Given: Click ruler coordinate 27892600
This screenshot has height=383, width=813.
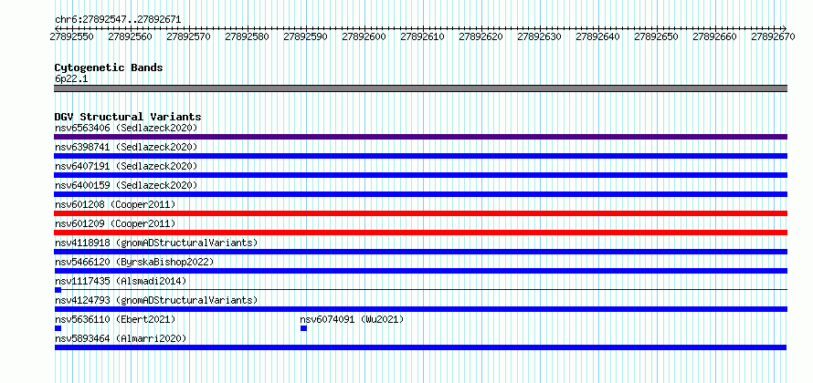Looking at the screenshot, I should point(364,36).
